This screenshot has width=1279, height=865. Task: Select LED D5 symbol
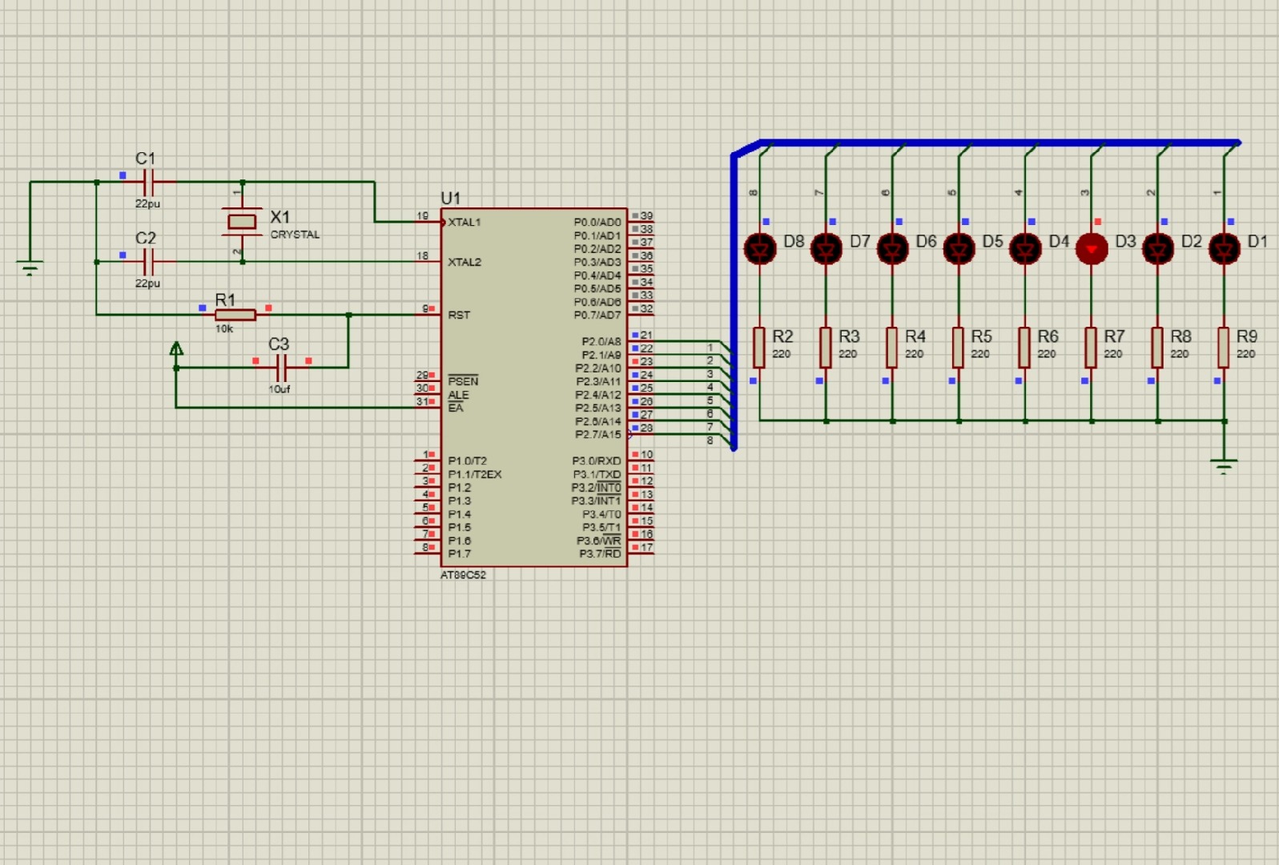[x=959, y=249]
